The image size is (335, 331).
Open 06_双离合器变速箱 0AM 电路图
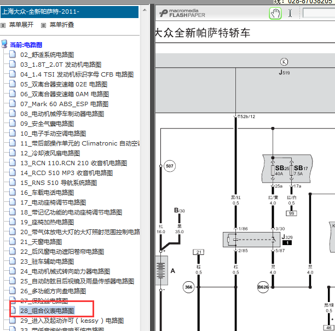[65, 94]
